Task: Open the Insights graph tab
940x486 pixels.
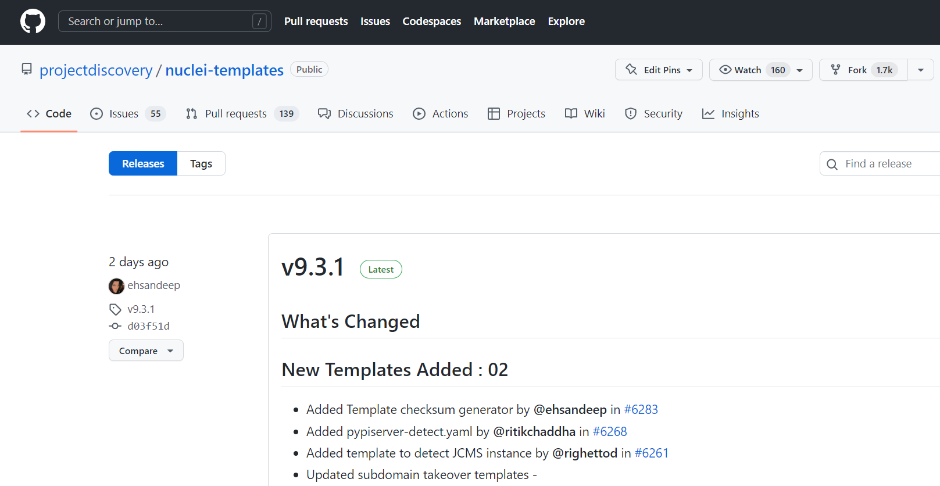Action: click(730, 114)
